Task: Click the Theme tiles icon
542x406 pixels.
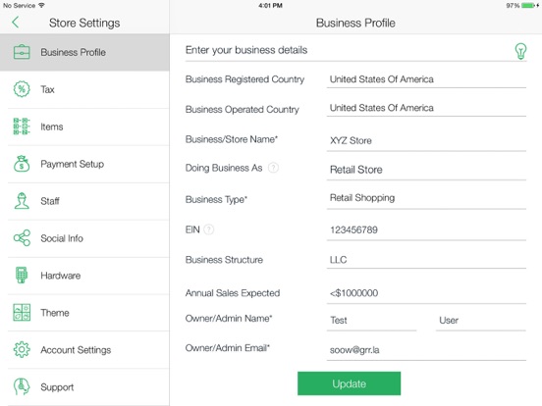Action: [22, 313]
